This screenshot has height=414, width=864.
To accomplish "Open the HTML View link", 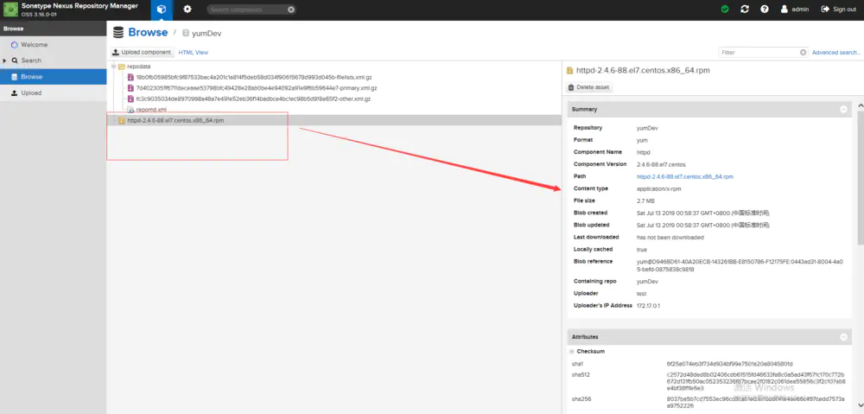I will click(194, 53).
